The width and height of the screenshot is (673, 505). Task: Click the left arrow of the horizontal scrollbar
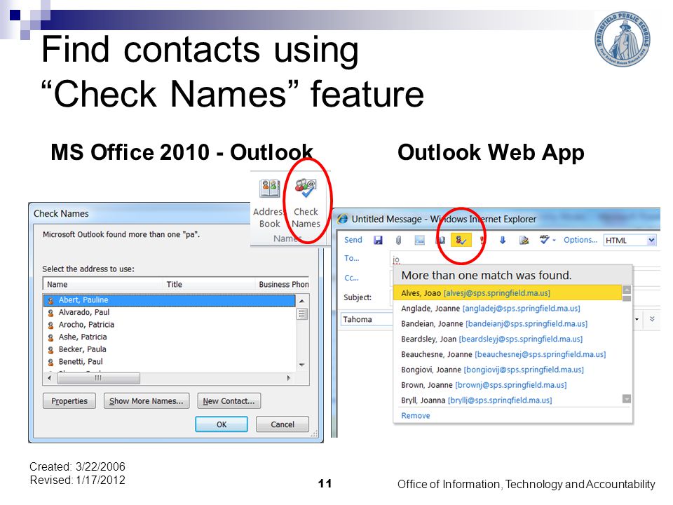49,378
